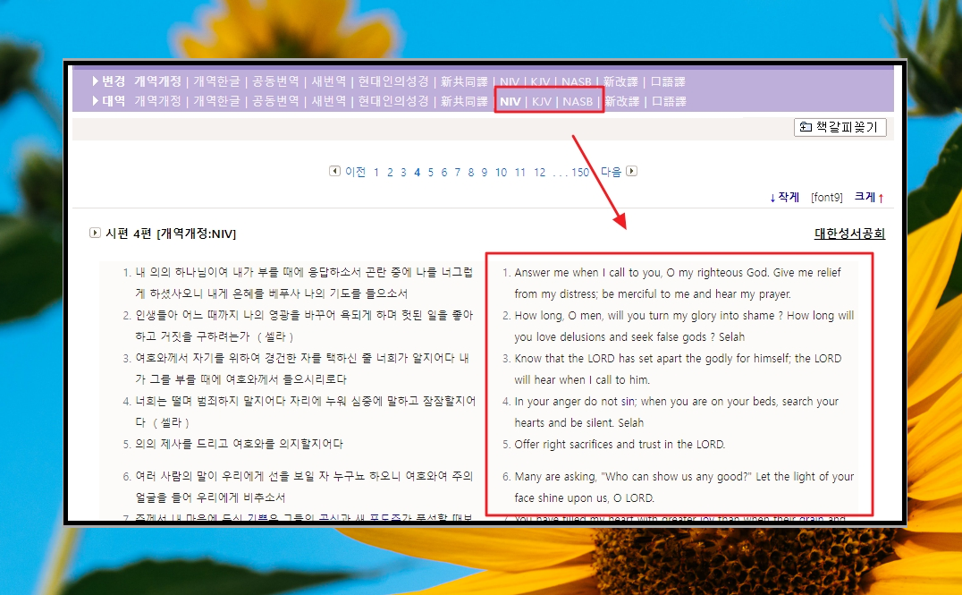Screen dimensions: 962x595
Task: Select 새번역 in the 변경 row
Action: [328, 81]
